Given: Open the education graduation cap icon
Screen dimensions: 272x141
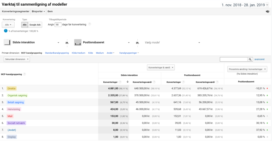Looking at the screenshot, I should tap(267, 12).
